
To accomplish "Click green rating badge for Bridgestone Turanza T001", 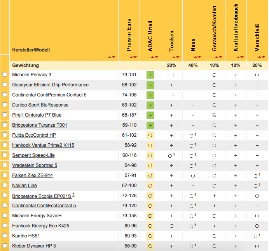I will [x=150, y=125].
